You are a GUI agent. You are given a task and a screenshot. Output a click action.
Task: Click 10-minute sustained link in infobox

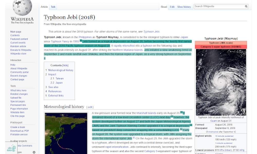[224, 136]
